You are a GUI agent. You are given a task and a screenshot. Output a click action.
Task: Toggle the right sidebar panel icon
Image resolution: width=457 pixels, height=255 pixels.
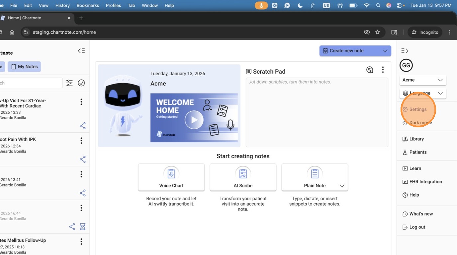405,51
